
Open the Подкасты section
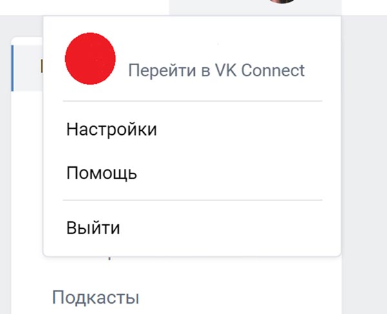click(95, 297)
